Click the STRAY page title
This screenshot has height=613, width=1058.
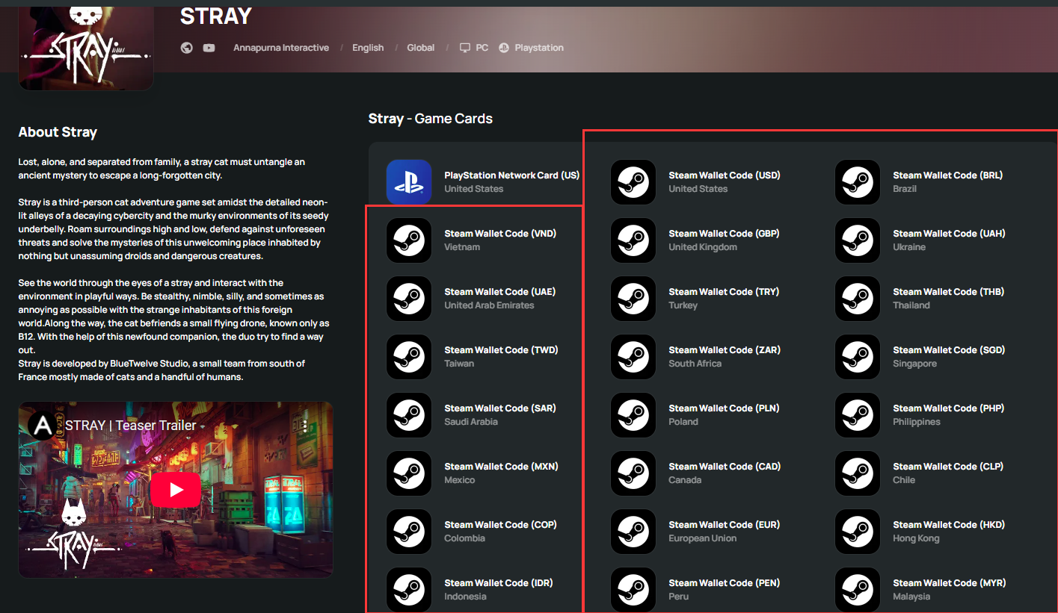[x=216, y=16]
